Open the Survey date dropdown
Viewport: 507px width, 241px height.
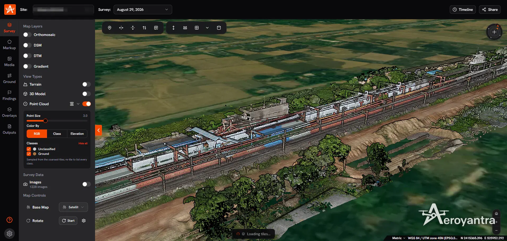tap(143, 10)
